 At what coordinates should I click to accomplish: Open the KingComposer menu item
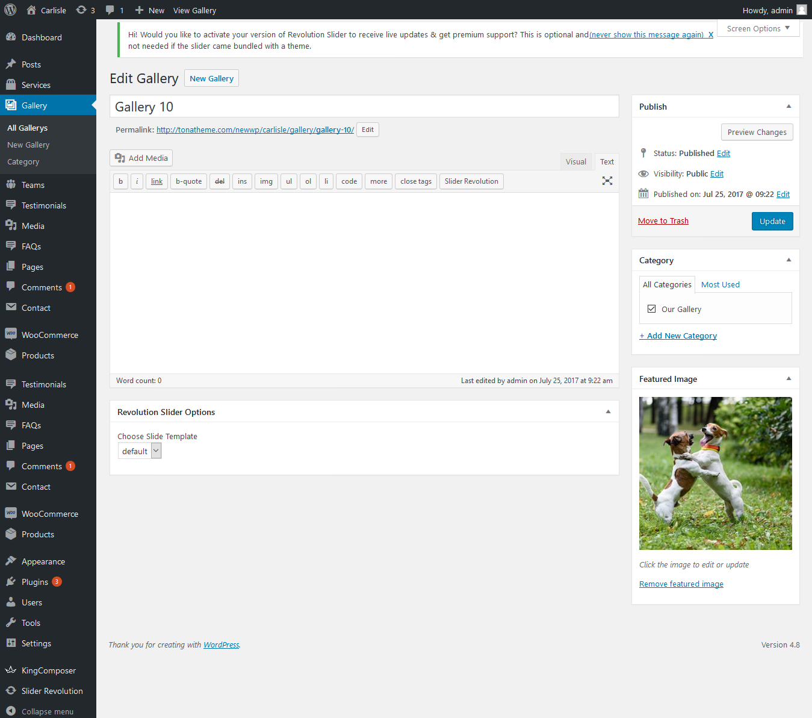point(48,670)
